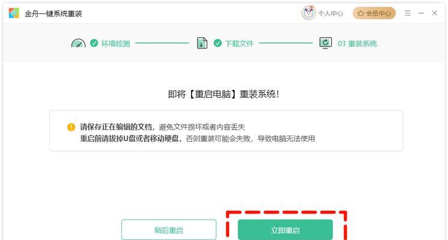This screenshot has height=240, width=448.
Task: Click the text 否则重装可能会失败，导致电脑无法使用
Action: (250, 139)
